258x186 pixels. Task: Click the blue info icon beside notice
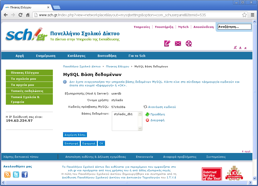point(65,82)
